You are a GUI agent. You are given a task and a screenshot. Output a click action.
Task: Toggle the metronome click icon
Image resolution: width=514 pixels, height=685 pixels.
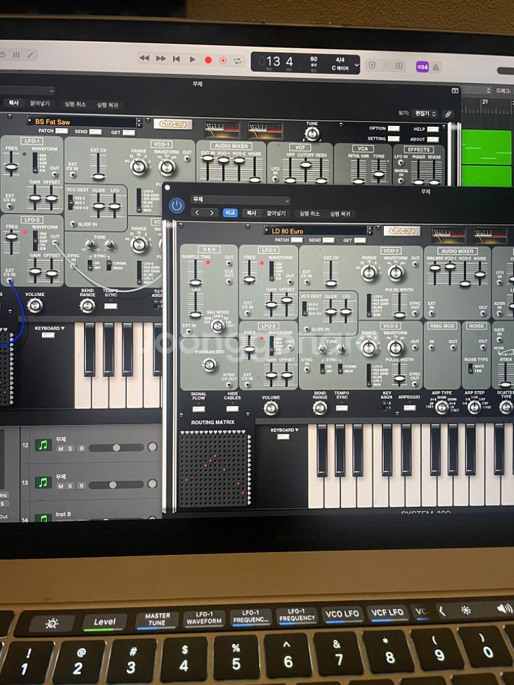pos(436,67)
